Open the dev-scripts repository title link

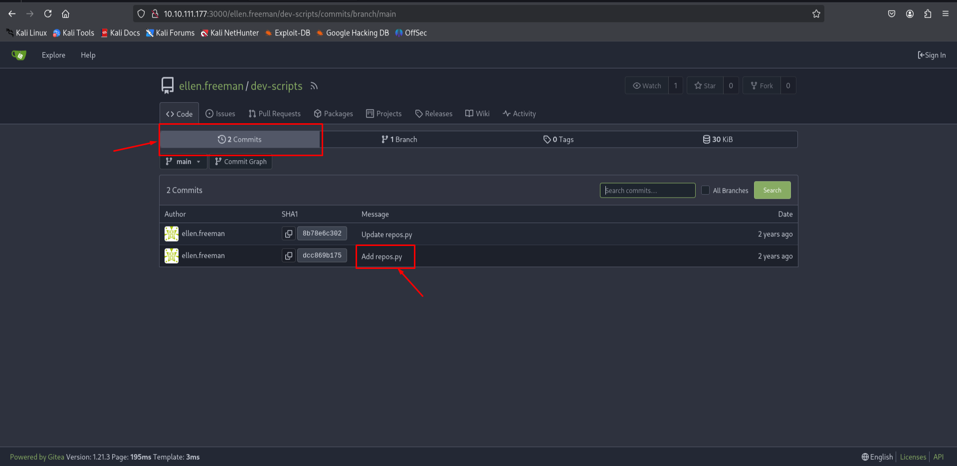click(276, 86)
